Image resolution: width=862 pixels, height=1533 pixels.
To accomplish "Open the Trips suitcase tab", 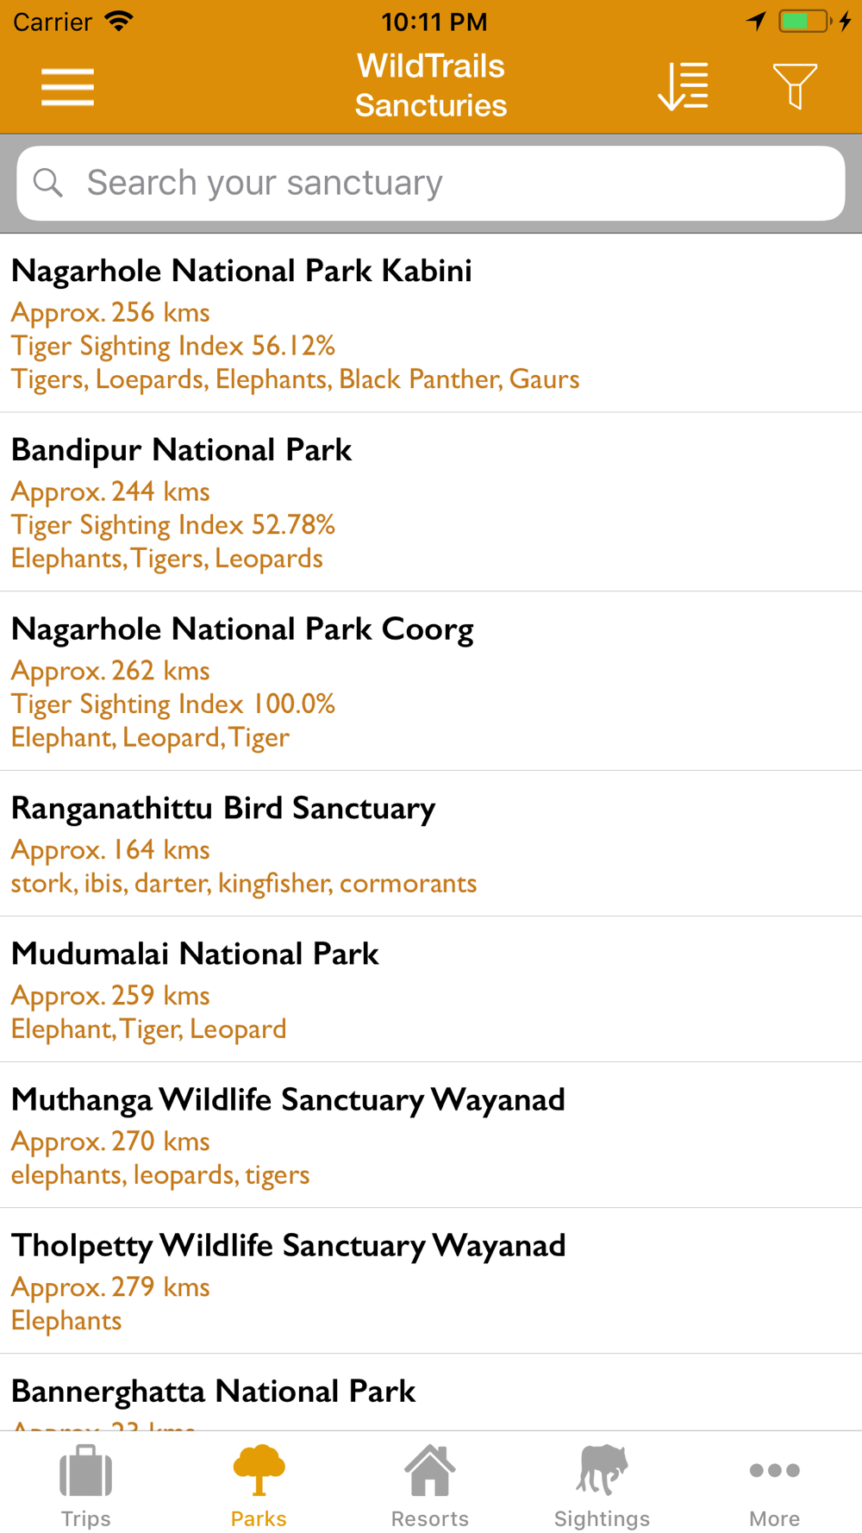I will pos(86,1483).
